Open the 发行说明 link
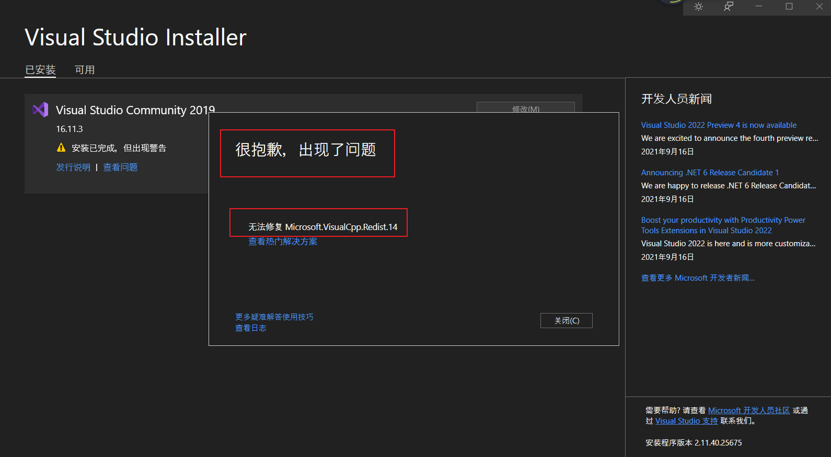 [x=73, y=167]
